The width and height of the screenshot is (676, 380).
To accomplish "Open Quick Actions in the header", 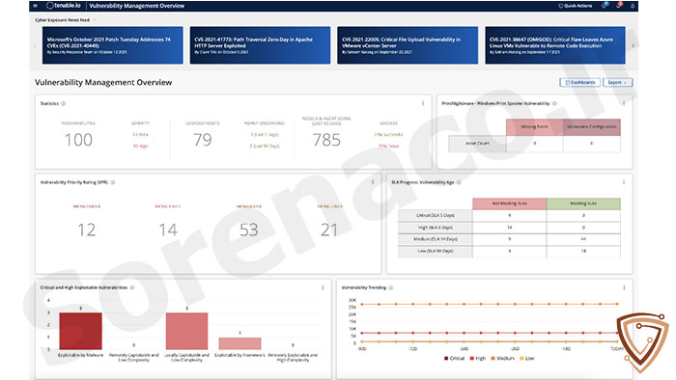I will click(576, 6).
